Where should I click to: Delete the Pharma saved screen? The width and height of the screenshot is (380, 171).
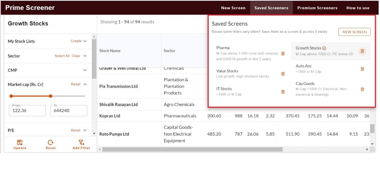283,54
